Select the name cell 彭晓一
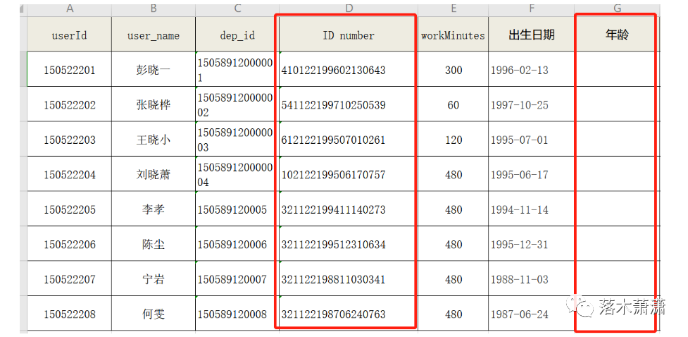The width and height of the screenshot is (688, 337). pos(154,69)
